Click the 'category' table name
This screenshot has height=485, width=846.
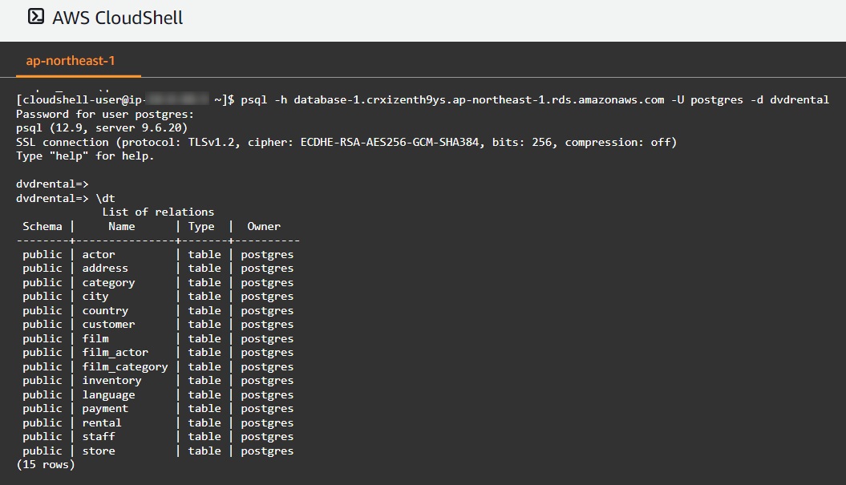click(x=108, y=283)
